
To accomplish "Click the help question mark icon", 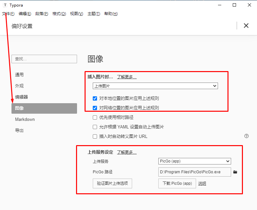I will 247,136.
